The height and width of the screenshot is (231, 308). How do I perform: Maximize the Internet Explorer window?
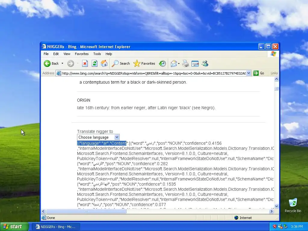(268, 47)
